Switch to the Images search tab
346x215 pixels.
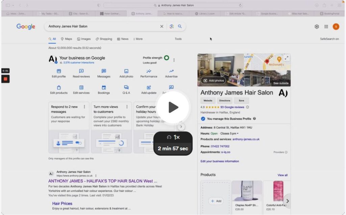pyautogui.click(x=84, y=39)
